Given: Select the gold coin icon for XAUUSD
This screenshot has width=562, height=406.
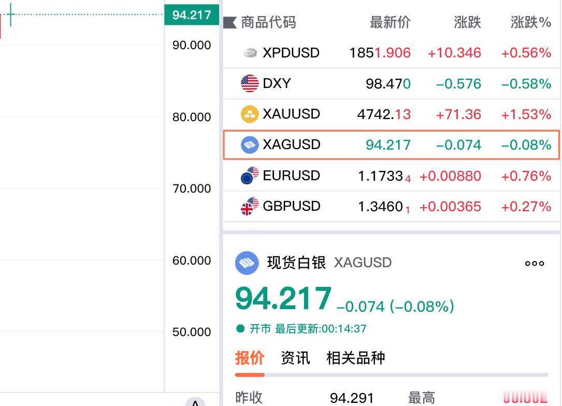Looking at the screenshot, I should pyautogui.click(x=250, y=114).
